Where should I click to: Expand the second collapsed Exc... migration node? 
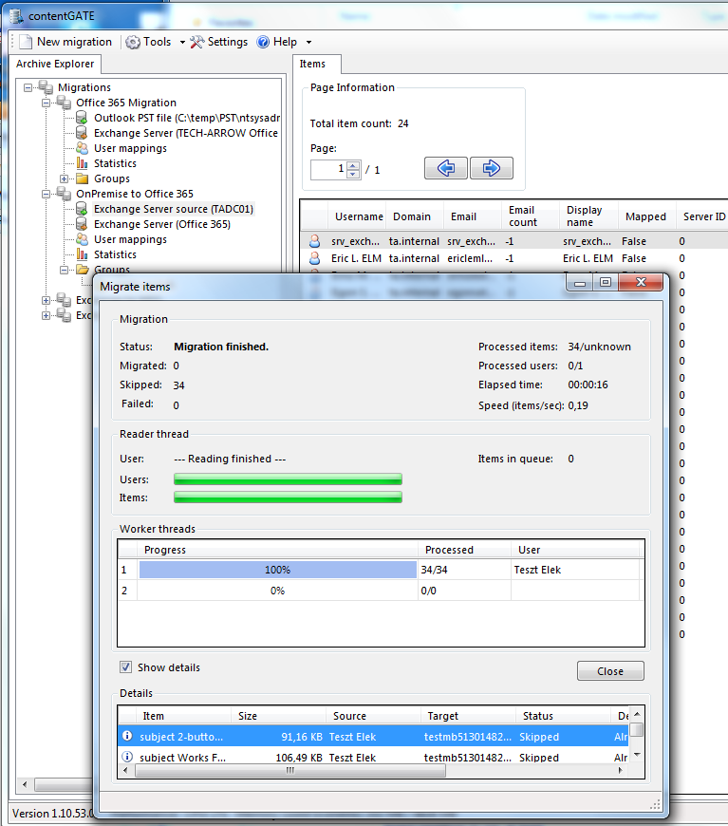(47, 316)
